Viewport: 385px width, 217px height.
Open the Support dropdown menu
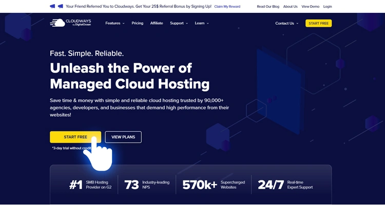pyautogui.click(x=179, y=23)
